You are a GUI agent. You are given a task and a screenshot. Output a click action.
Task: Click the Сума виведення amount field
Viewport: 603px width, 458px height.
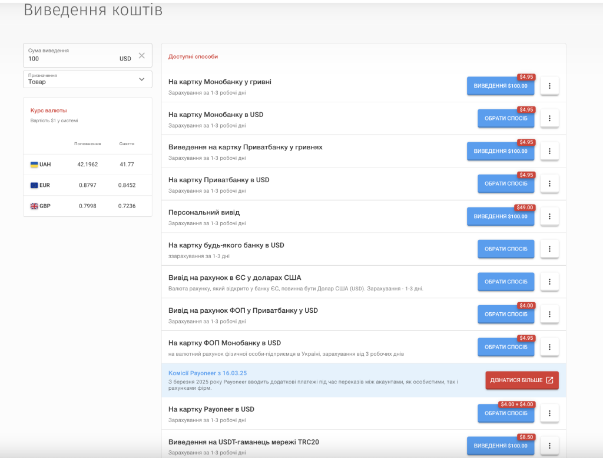point(71,58)
